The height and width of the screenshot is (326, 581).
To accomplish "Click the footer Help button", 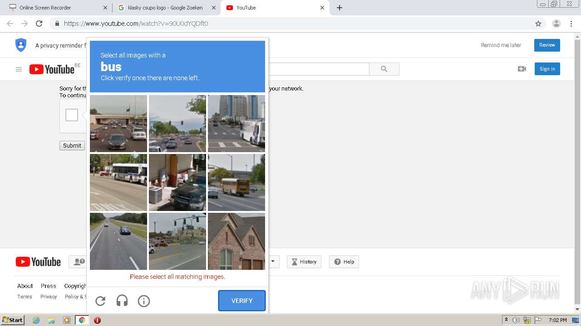I will coord(344,262).
